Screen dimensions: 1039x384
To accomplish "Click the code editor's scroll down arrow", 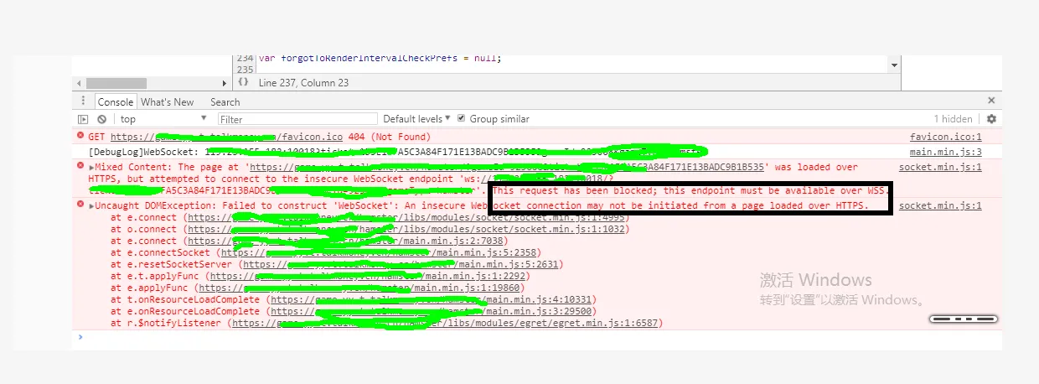I will click(x=894, y=65).
